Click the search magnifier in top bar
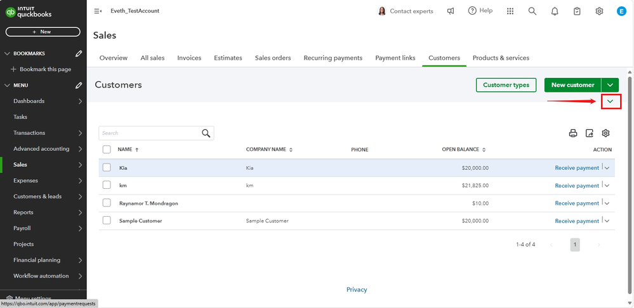The width and height of the screenshot is (634, 308). 532,11
